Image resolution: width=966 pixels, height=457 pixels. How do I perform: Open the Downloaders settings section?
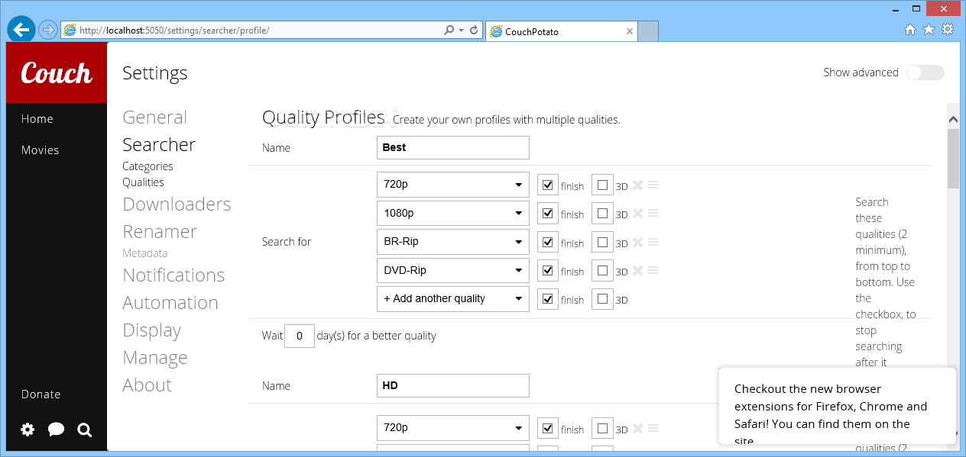177,204
